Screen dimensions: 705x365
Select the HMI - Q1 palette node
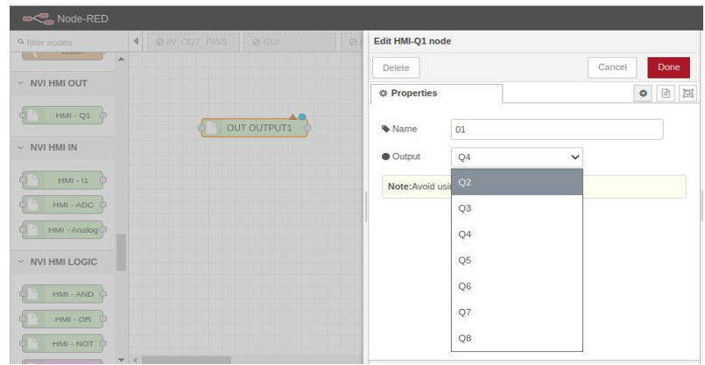pos(61,116)
